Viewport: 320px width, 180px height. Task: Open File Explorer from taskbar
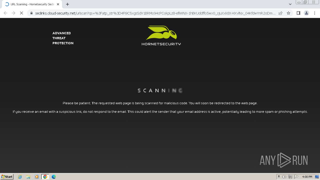(x=28, y=177)
